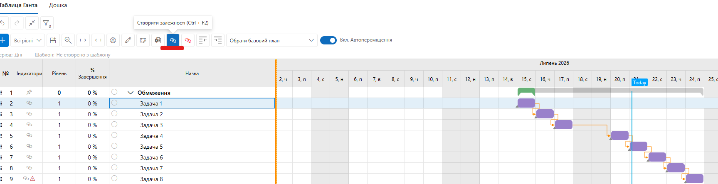This screenshot has width=718, height=184.
Task: Click the redo arrow icon
Action: click(17, 23)
